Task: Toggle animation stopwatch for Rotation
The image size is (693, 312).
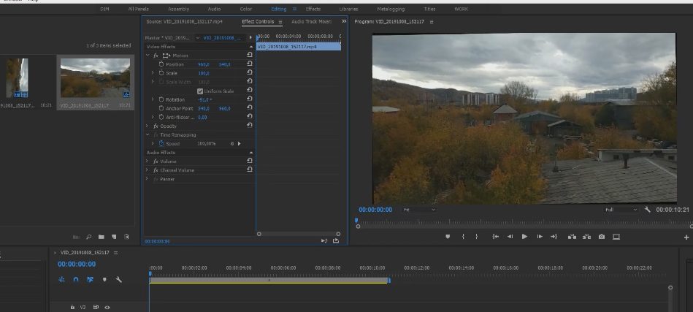Action: click(x=161, y=99)
